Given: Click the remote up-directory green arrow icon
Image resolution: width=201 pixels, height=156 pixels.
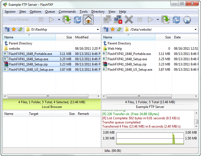Looking at the screenshot, I should [119, 30].
